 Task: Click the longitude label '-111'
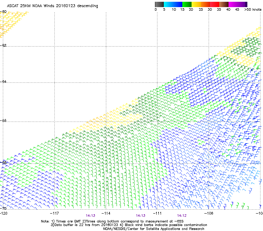pos(157,213)
